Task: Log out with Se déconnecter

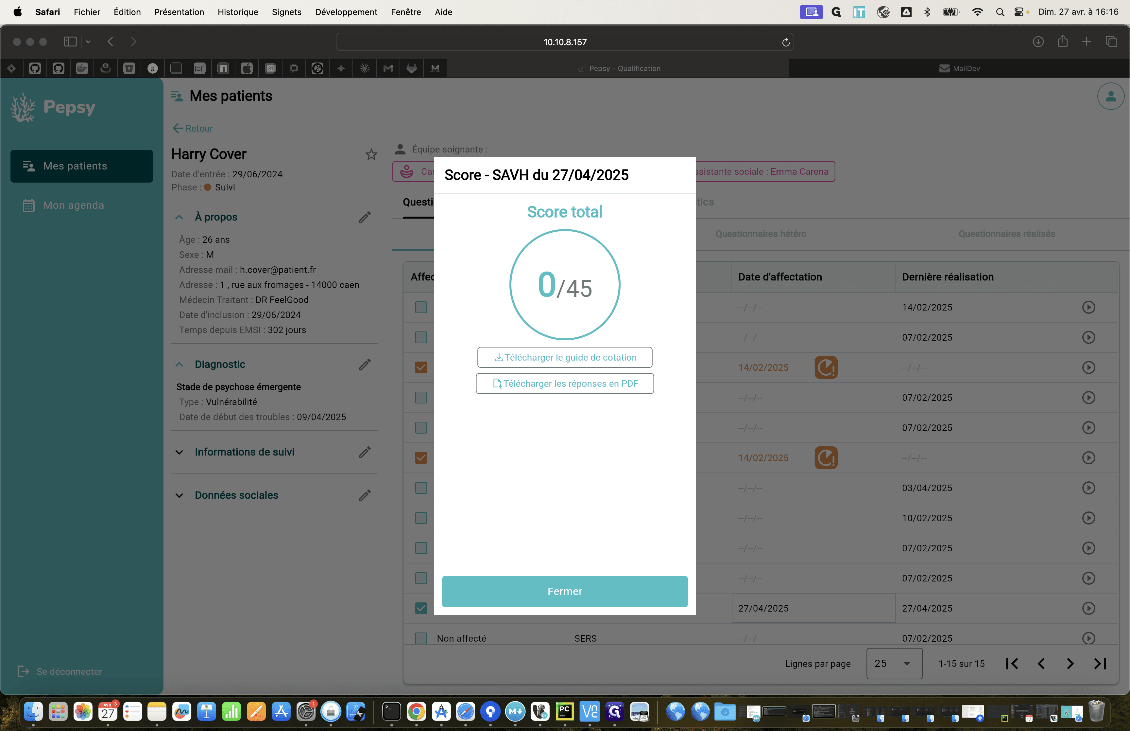Action: pyautogui.click(x=60, y=671)
